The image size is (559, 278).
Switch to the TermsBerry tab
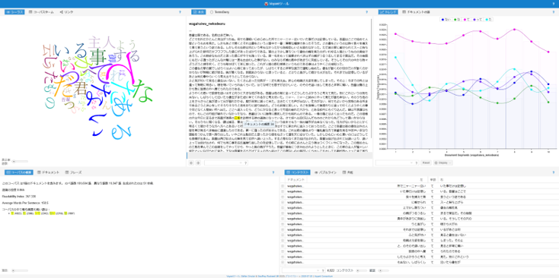220,12
